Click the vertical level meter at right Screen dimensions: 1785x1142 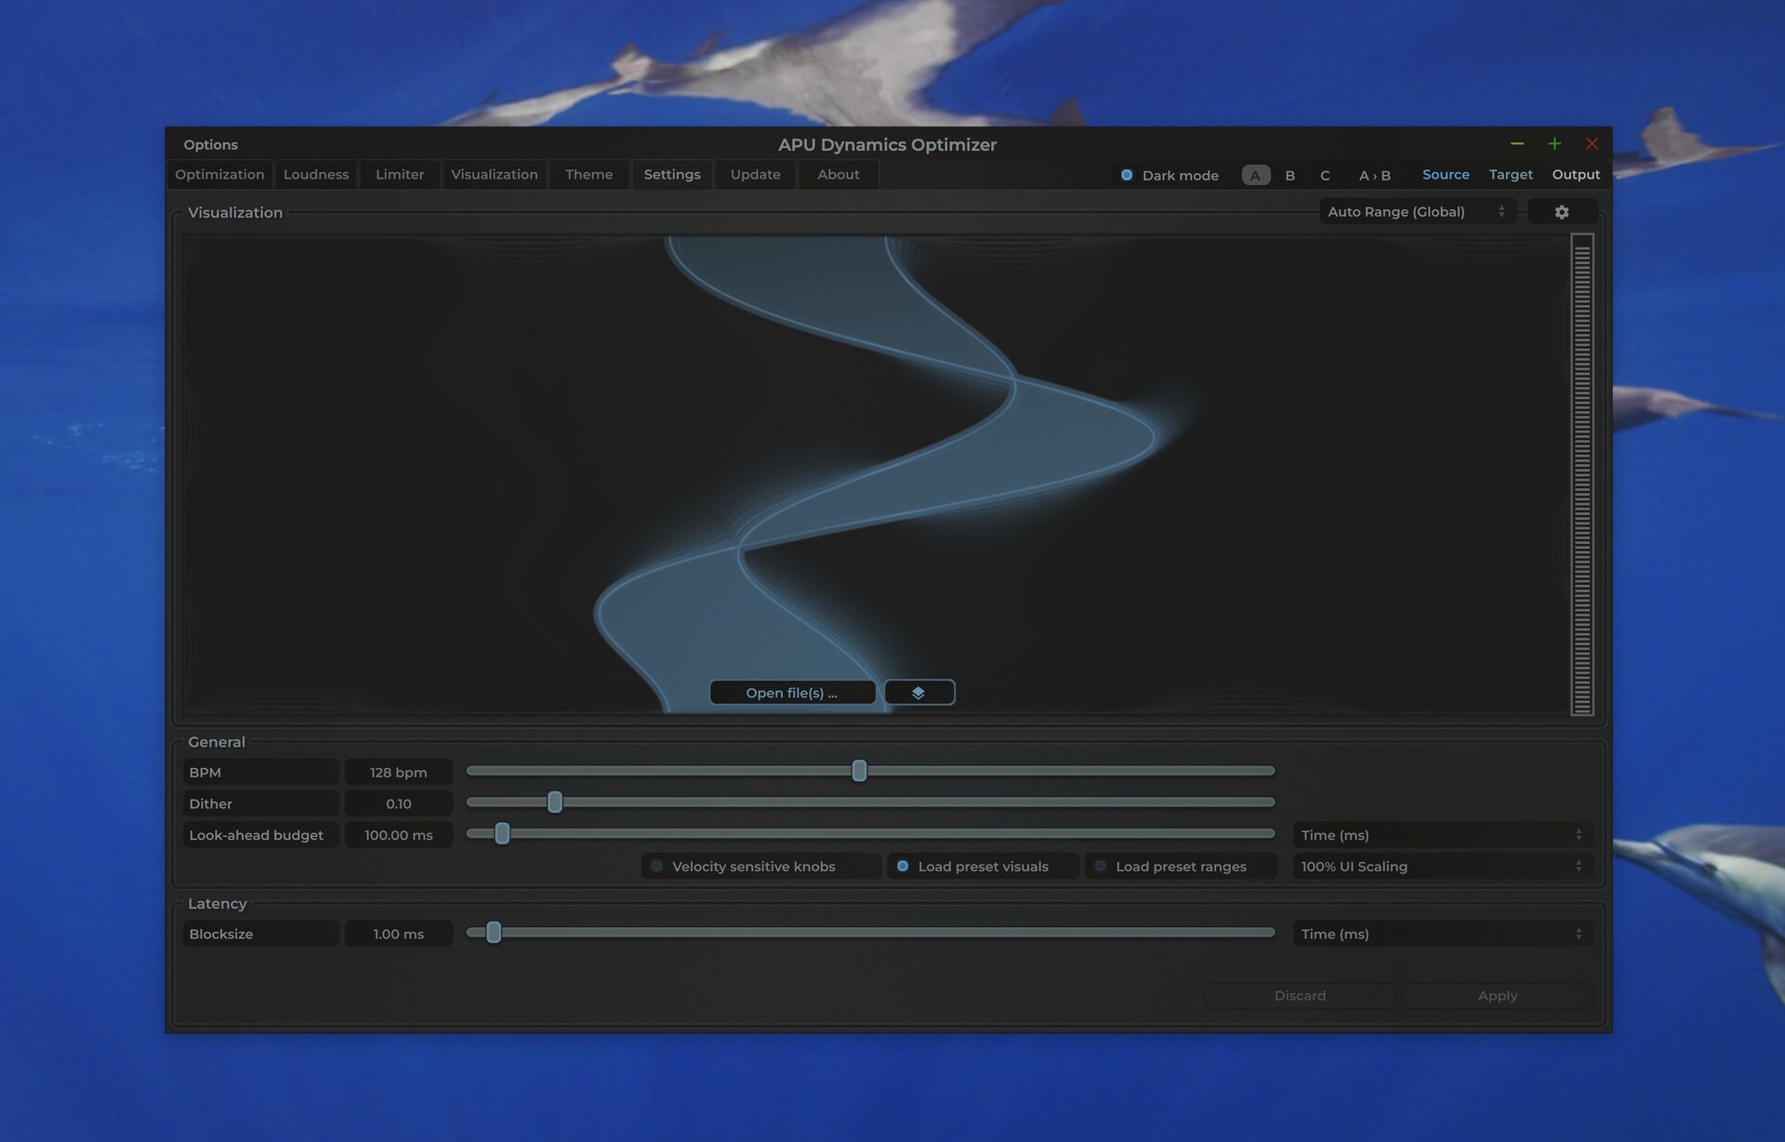1582,474
